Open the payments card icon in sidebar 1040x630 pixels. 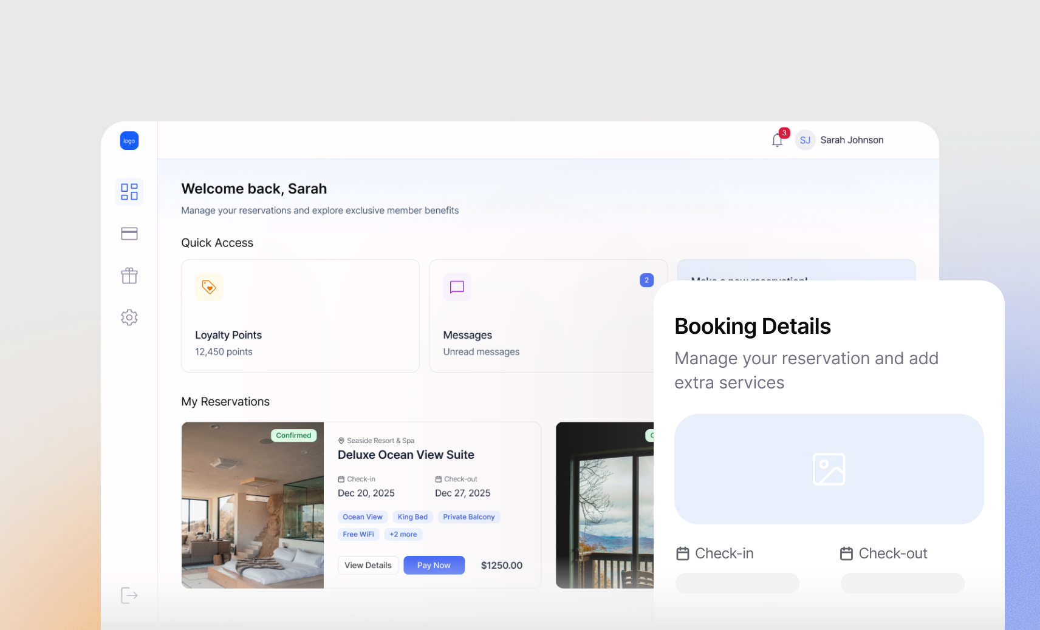(129, 234)
